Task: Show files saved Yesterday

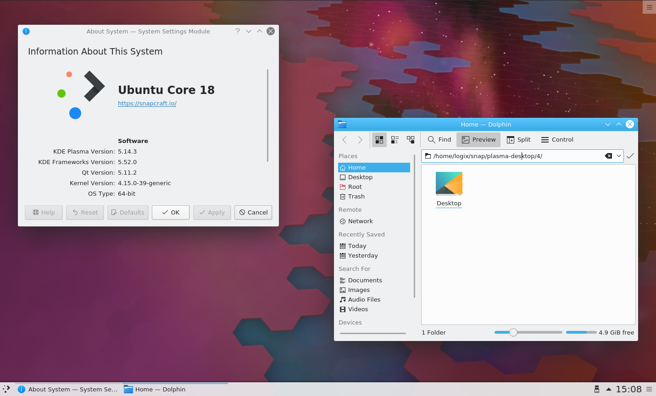Action: click(374, 256)
